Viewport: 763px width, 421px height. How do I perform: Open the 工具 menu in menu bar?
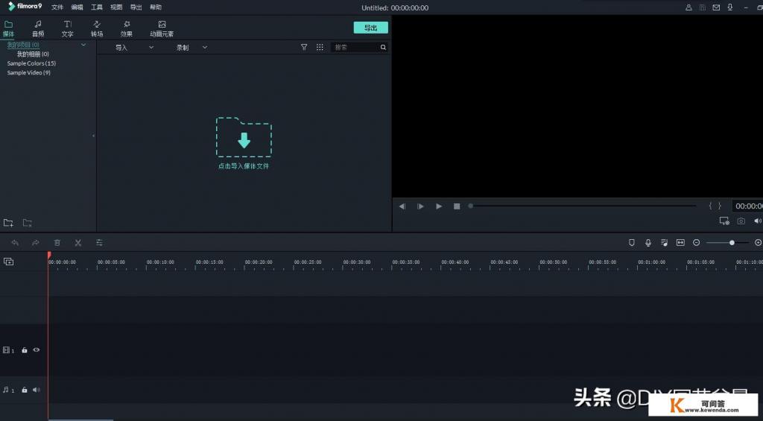pyautogui.click(x=97, y=7)
